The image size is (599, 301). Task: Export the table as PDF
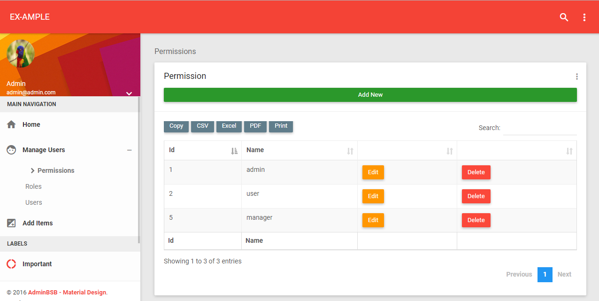255,126
